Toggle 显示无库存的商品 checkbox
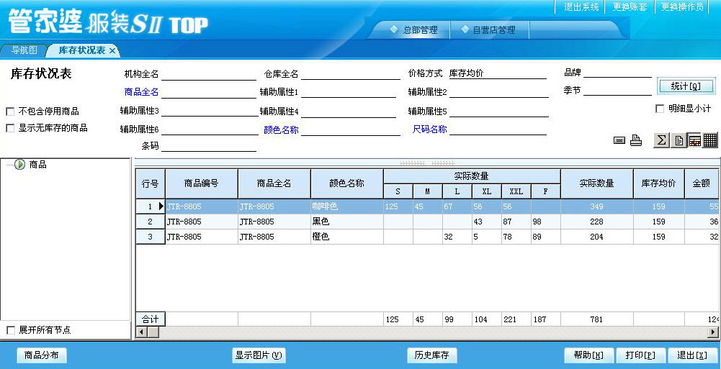 [10, 128]
